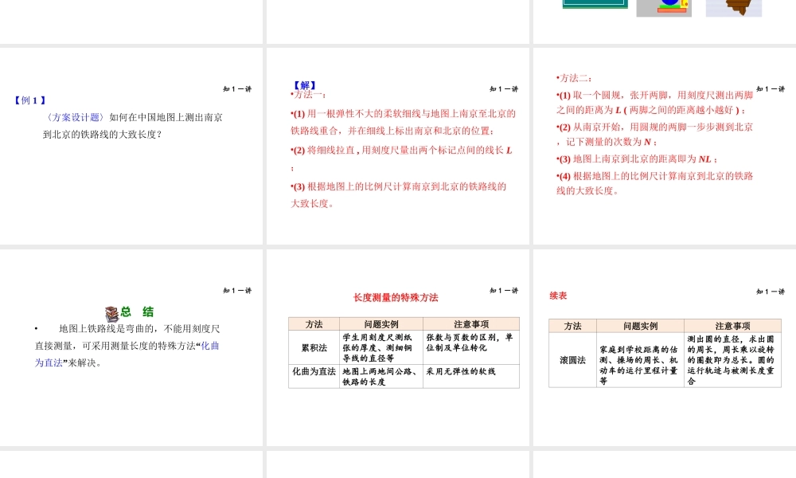Click 知1-讲 tag on the 【例 1 】 slide

[x=237, y=89]
